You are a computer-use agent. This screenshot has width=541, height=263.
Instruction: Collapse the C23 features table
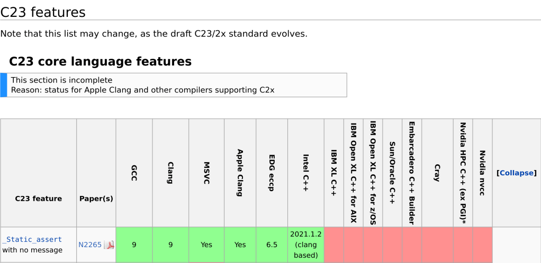(x=516, y=173)
